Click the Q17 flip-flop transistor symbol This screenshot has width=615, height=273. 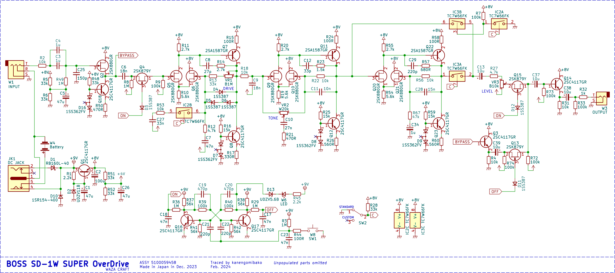coord(244,220)
